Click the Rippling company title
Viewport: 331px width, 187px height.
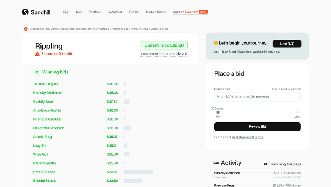(49, 46)
